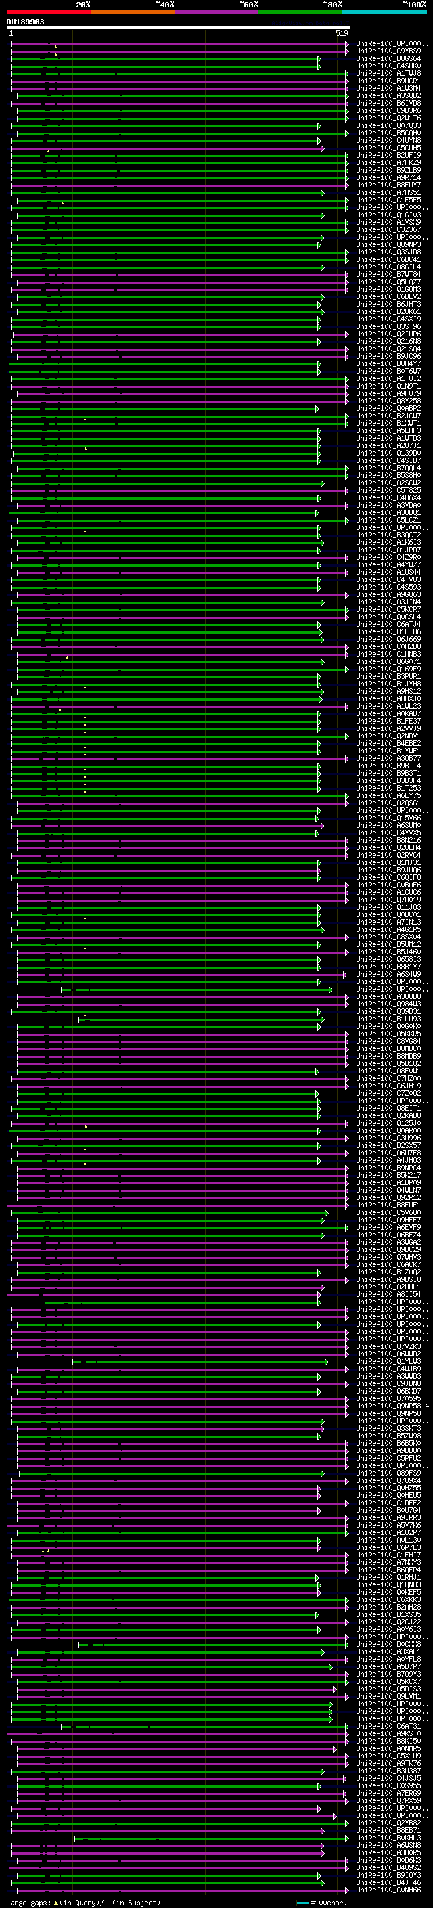Click the UniRef100_B1LU93 label
Screen dimensions: 433x1908
click(x=388, y=1019)
